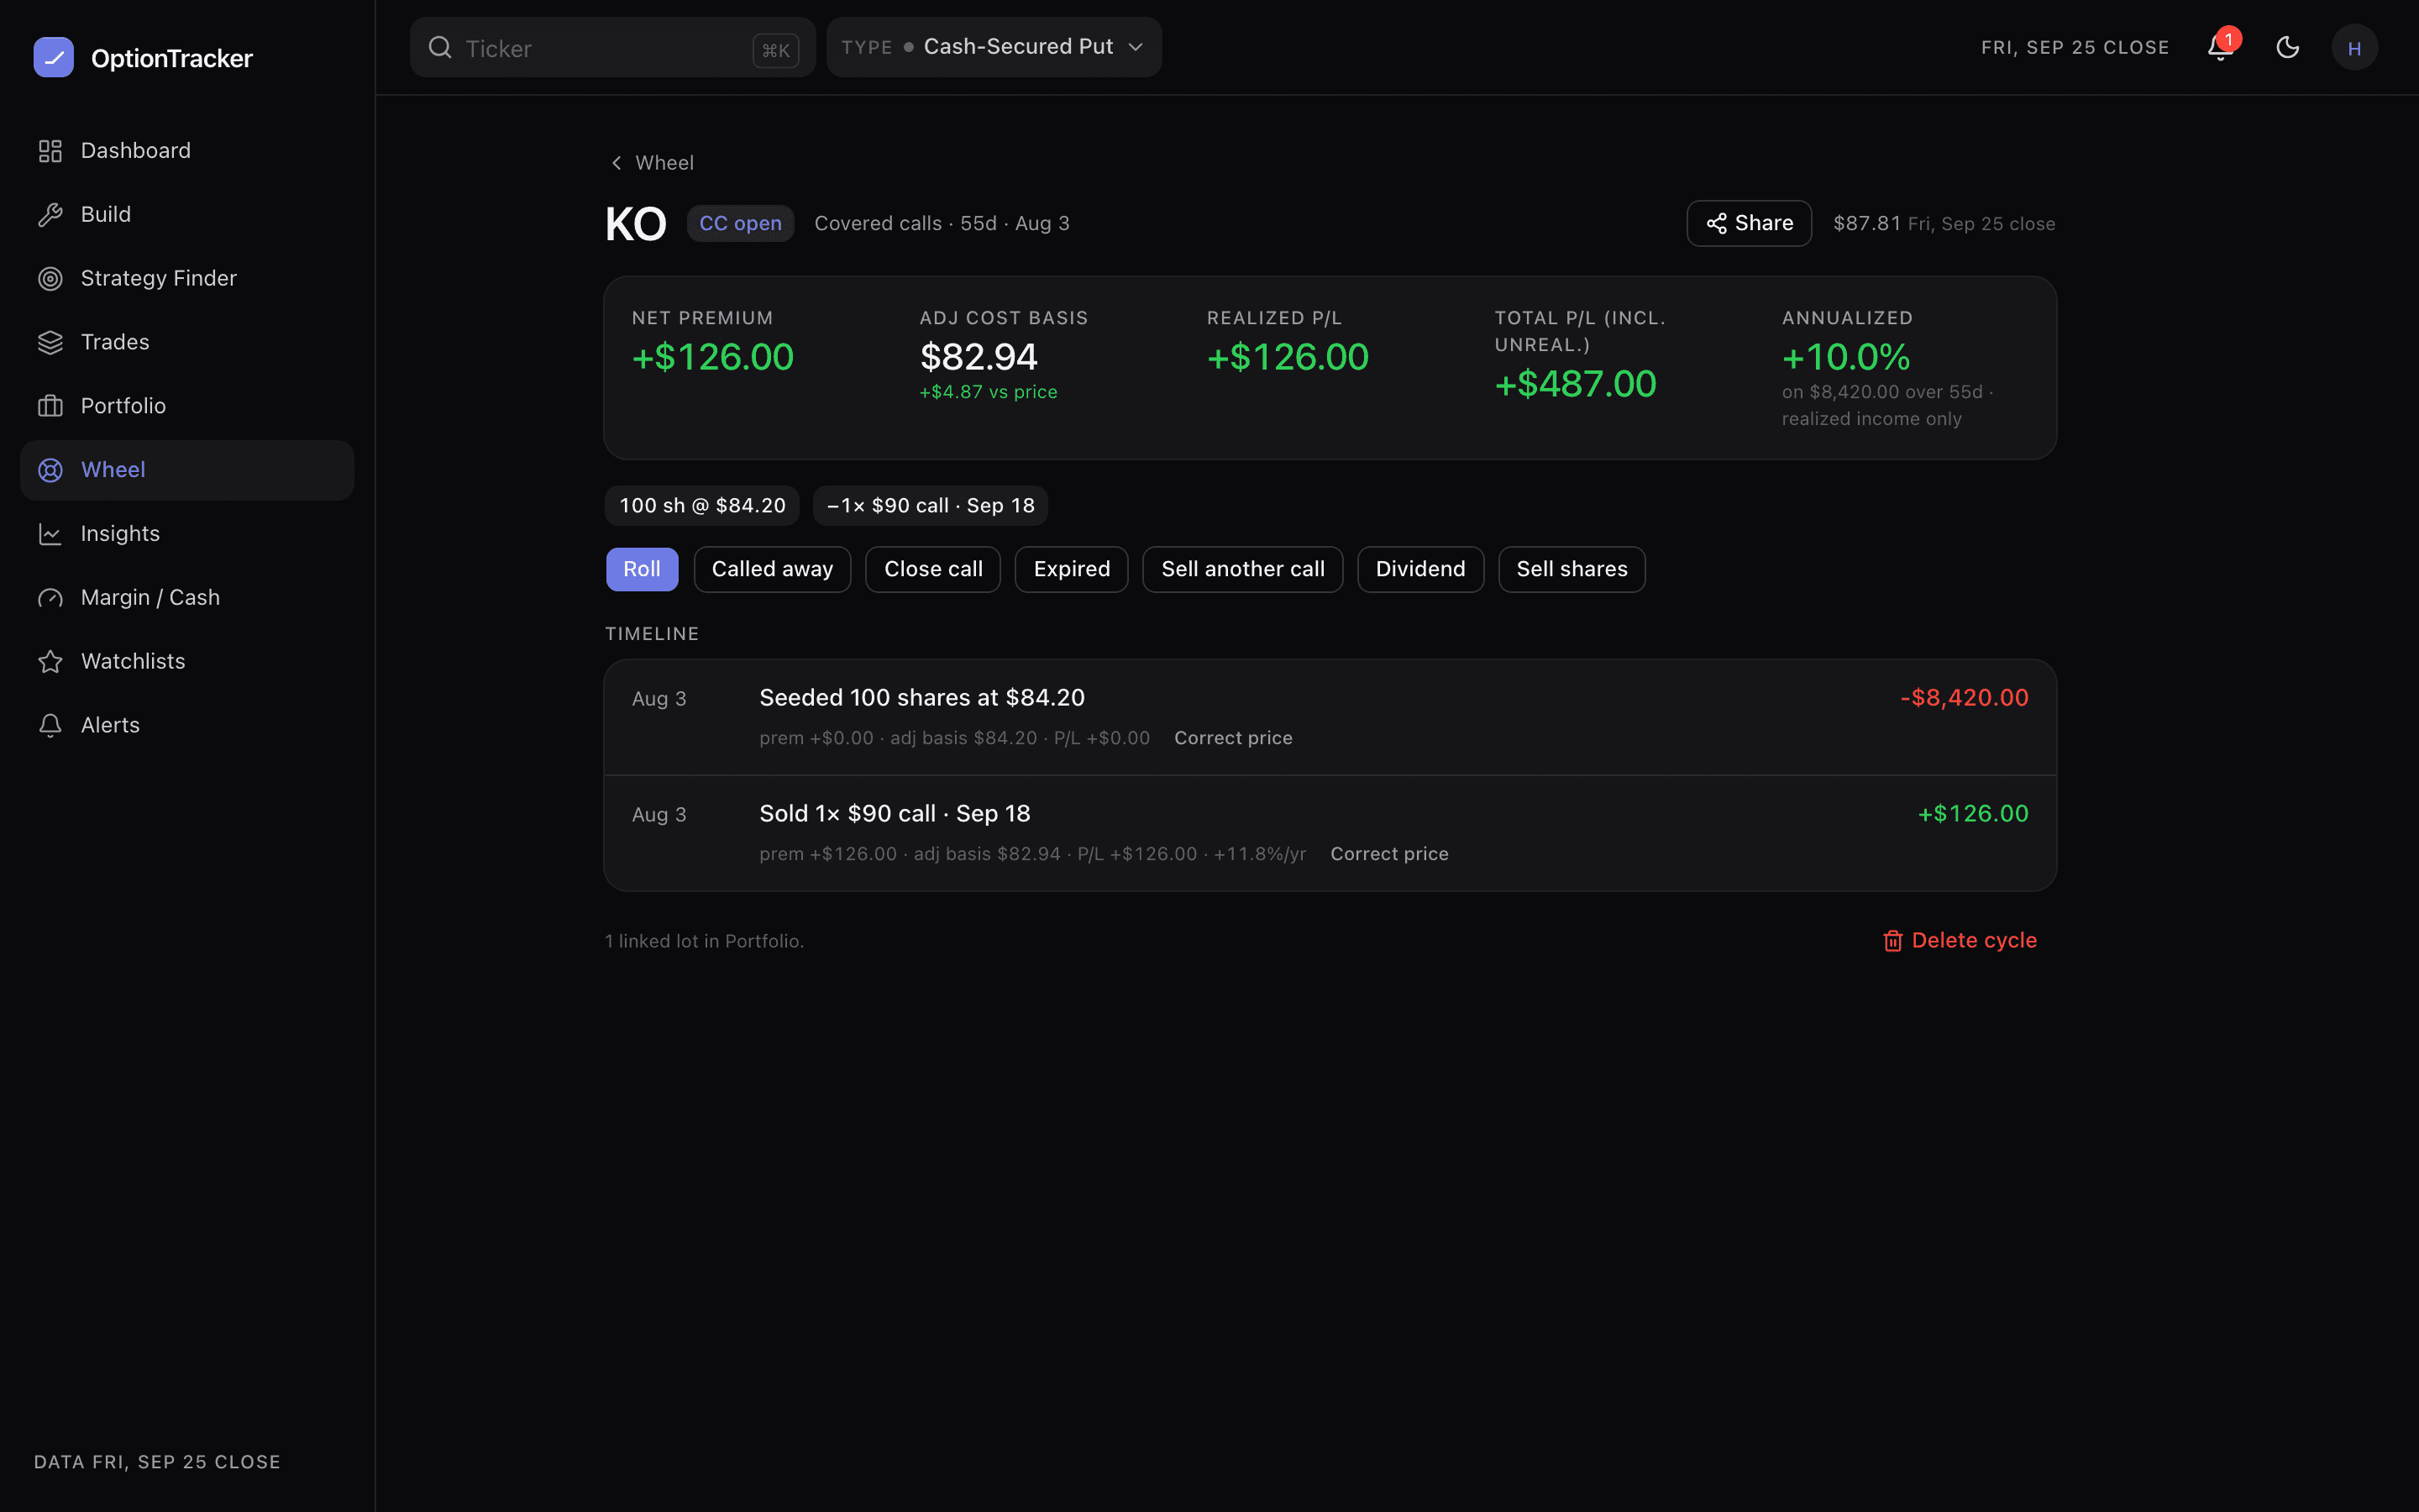Delete cycle link text

(1974, 941)
